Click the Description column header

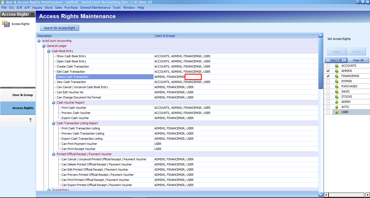(x=95, y=36)
